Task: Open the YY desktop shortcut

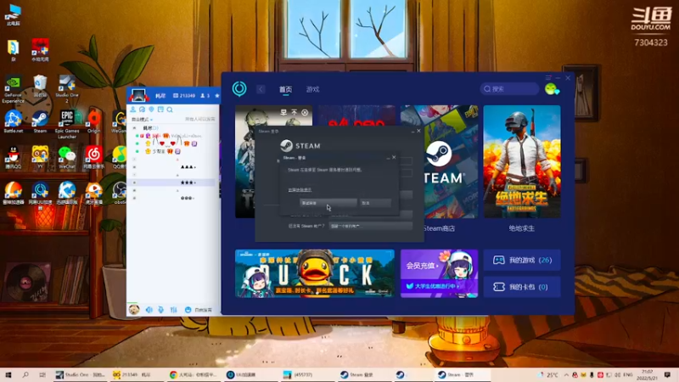Action: pyautogui.click(x=40, y=157)
